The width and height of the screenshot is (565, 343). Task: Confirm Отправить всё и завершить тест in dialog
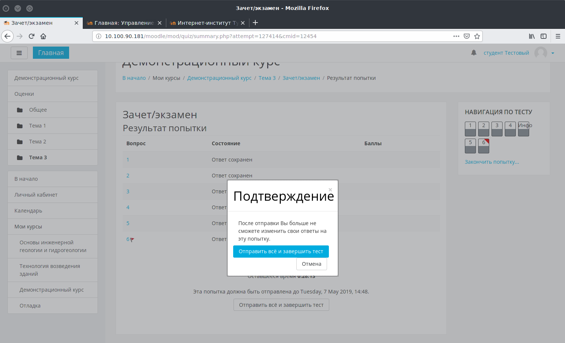coord(281,251)
